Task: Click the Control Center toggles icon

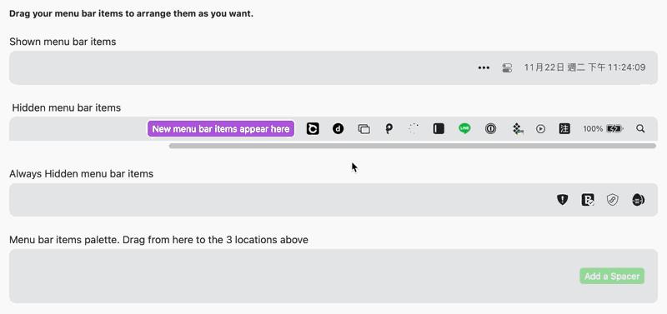Action: [507, 67]
